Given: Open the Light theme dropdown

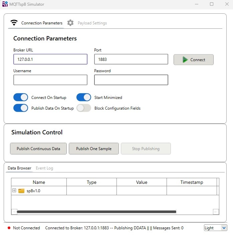Looking at the screenshot, I should pos(215,228).
